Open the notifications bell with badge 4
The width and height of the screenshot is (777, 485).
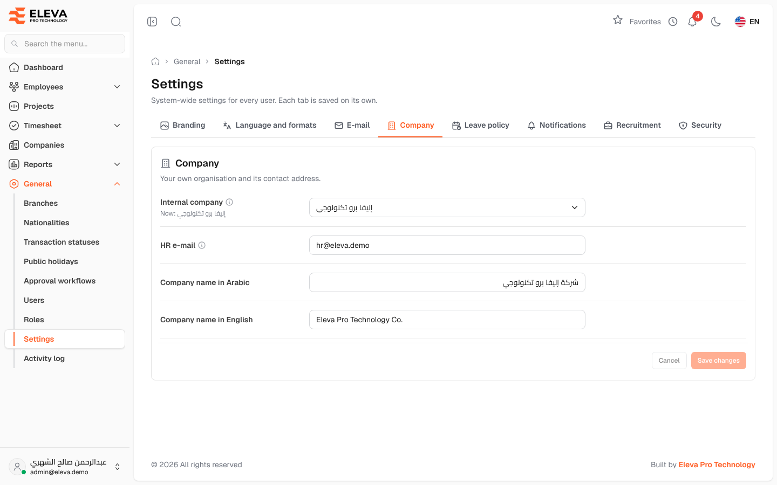(x=692, y=22)
